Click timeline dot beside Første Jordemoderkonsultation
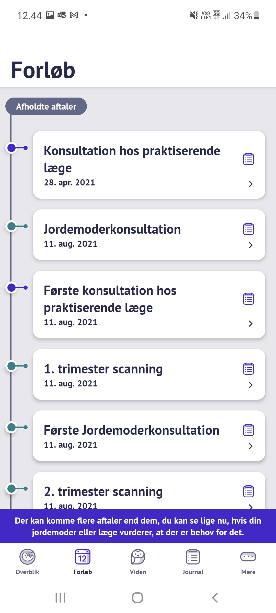Screen dimensions: 276x613 coord(12,427)
